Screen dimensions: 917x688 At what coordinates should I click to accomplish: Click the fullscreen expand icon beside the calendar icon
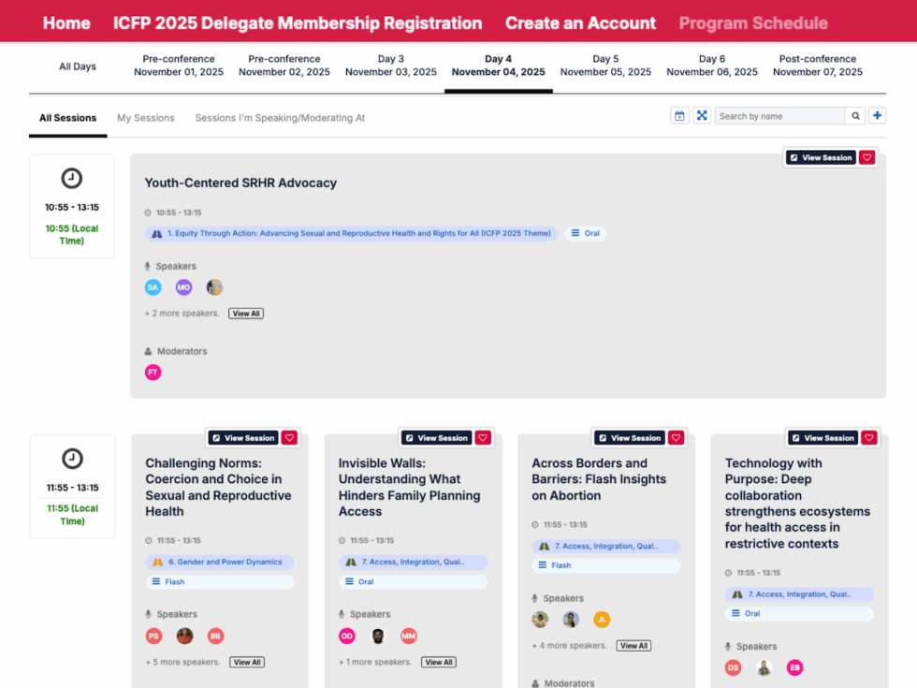tap(702, 115)
